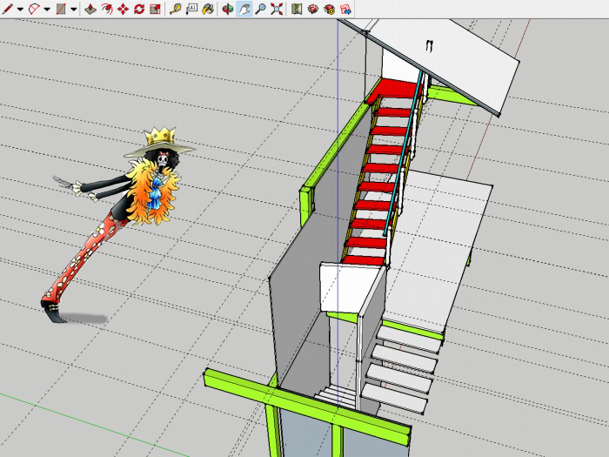609x457 pixels.
Task: Select the Orbit tool
Action: pyautogui.click(x=228, y=9)
